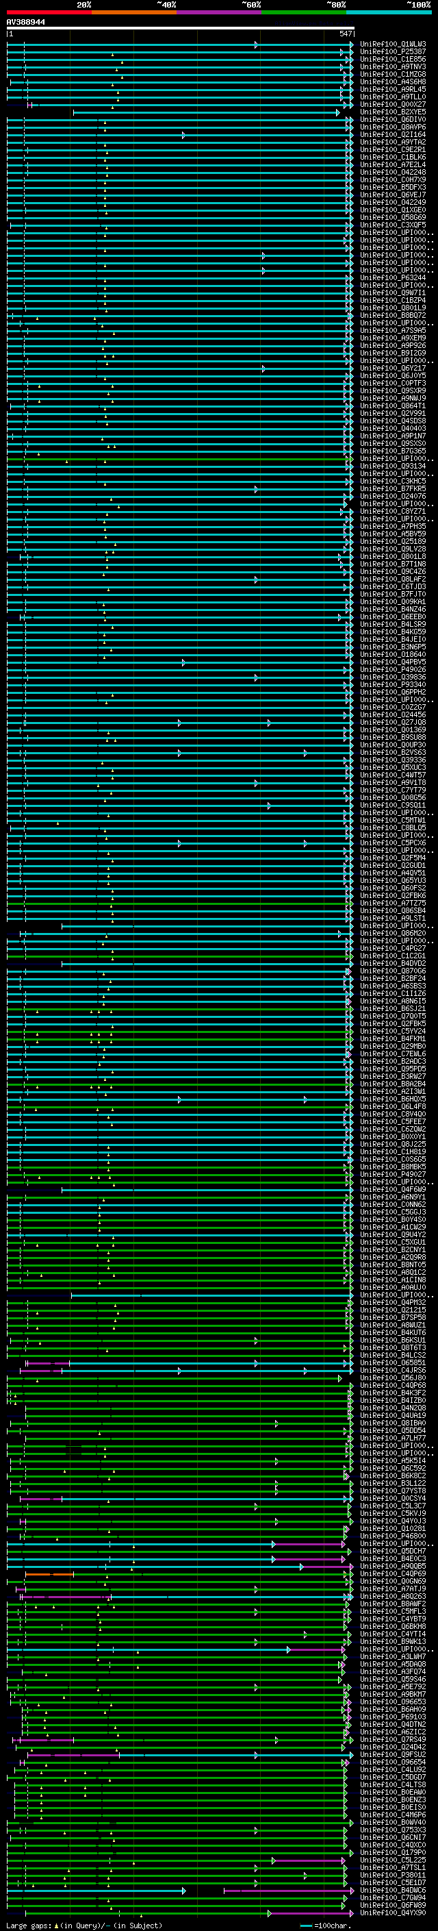The height and width of the screenshot is (1931, 438).
Task: Click the orange ~40% identity legend segment
Action: 133,12
